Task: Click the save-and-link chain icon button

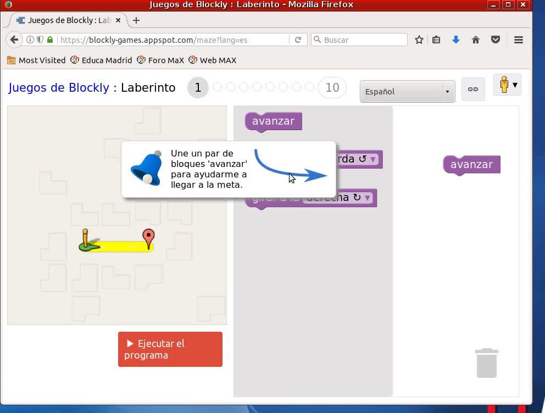Action: coord(473,90)
